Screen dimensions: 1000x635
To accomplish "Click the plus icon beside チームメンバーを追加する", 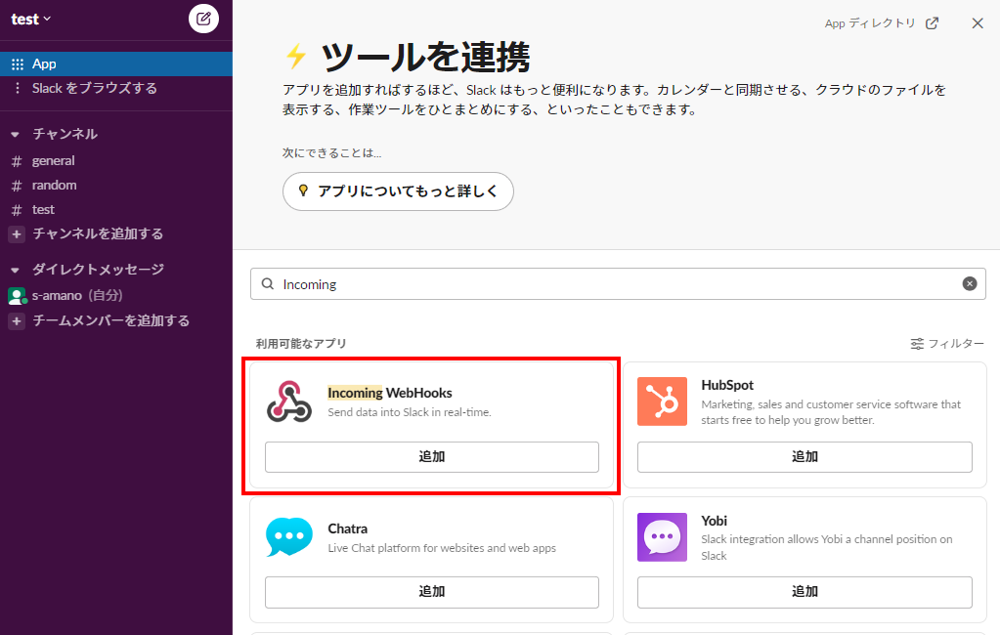I will (16, 321).
